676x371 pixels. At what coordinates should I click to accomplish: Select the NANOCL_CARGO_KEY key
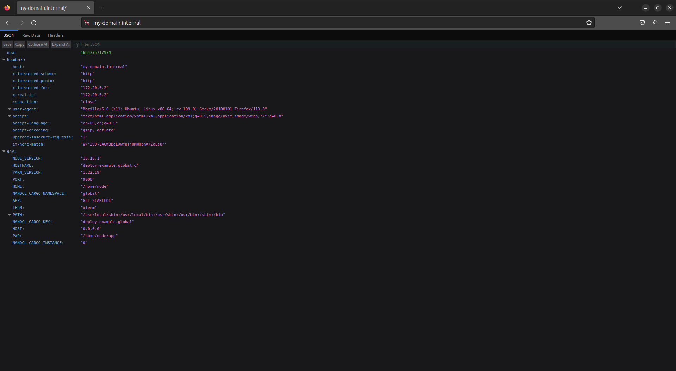pyautogui.click(x=32, y=222)
